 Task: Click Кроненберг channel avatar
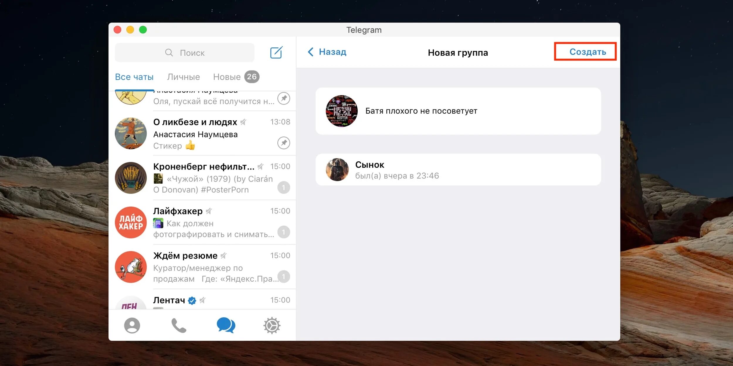[x=131, y=178]
